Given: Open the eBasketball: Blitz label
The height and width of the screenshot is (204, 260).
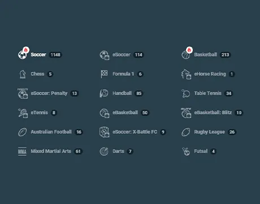Looking at the screenshot, I should point(213,113).
